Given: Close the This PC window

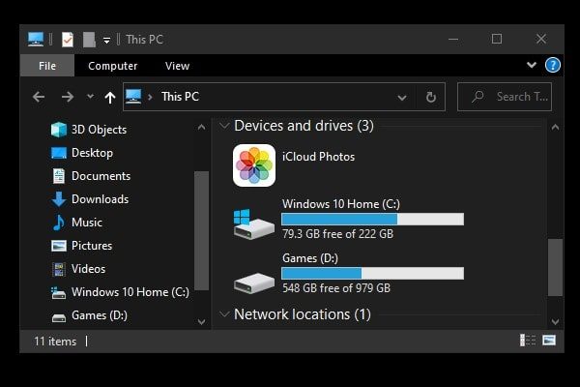Looking at the screenshot, I should (x=541, y=39).
